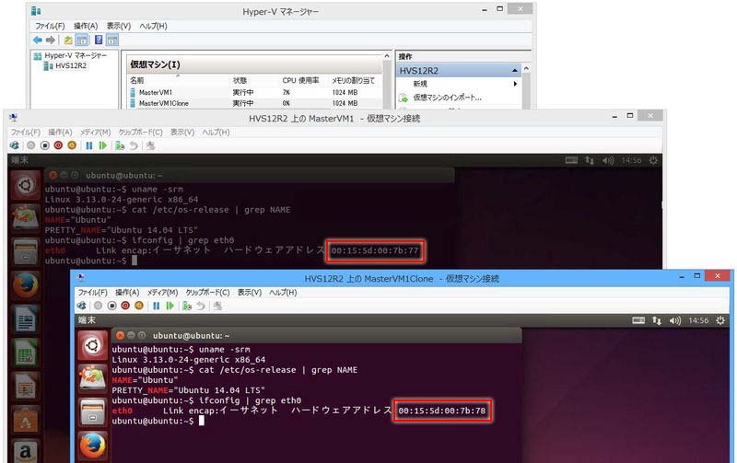The height and width of the screenshot is (463, 737).
Task: Click scroll-up arrow of virtual machine list
Action: pyautogui.click(x=387, y=56)
